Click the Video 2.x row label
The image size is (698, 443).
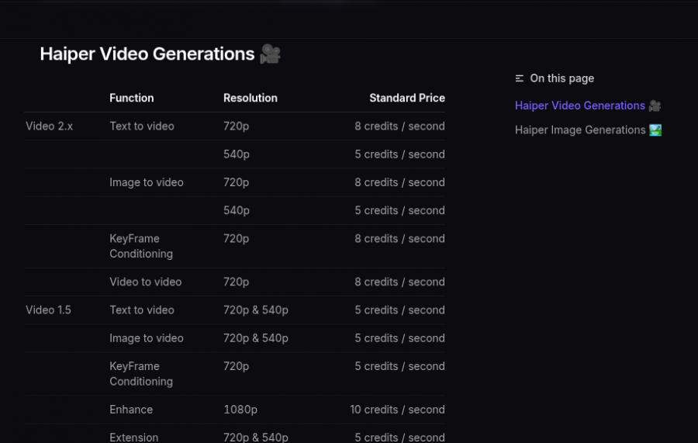(49, 126)
